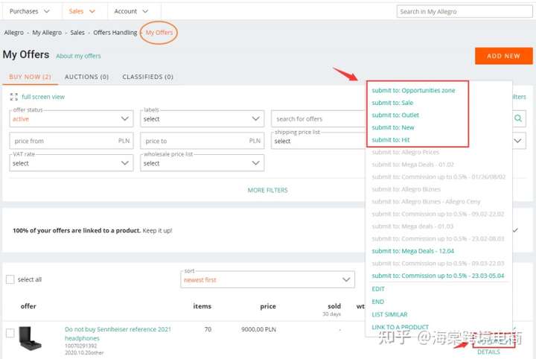Image resolution: width=536 pixels, height=359 pixels.
Task: Click the 70 items value
Action: (x=208, y=329)
